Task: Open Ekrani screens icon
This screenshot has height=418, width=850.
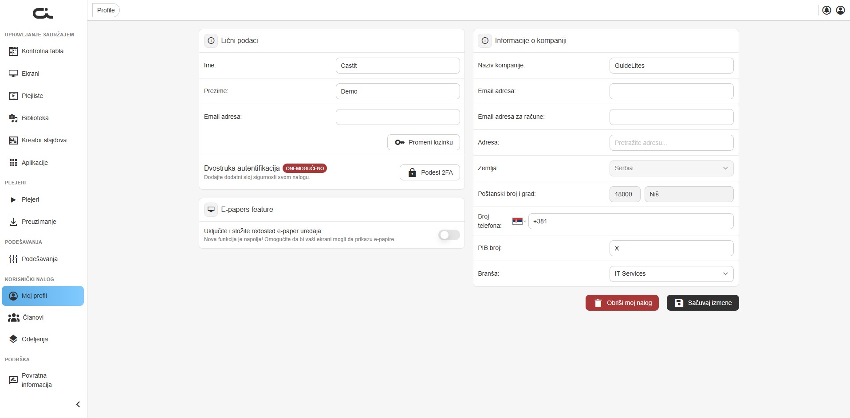Action: point(13,74)
